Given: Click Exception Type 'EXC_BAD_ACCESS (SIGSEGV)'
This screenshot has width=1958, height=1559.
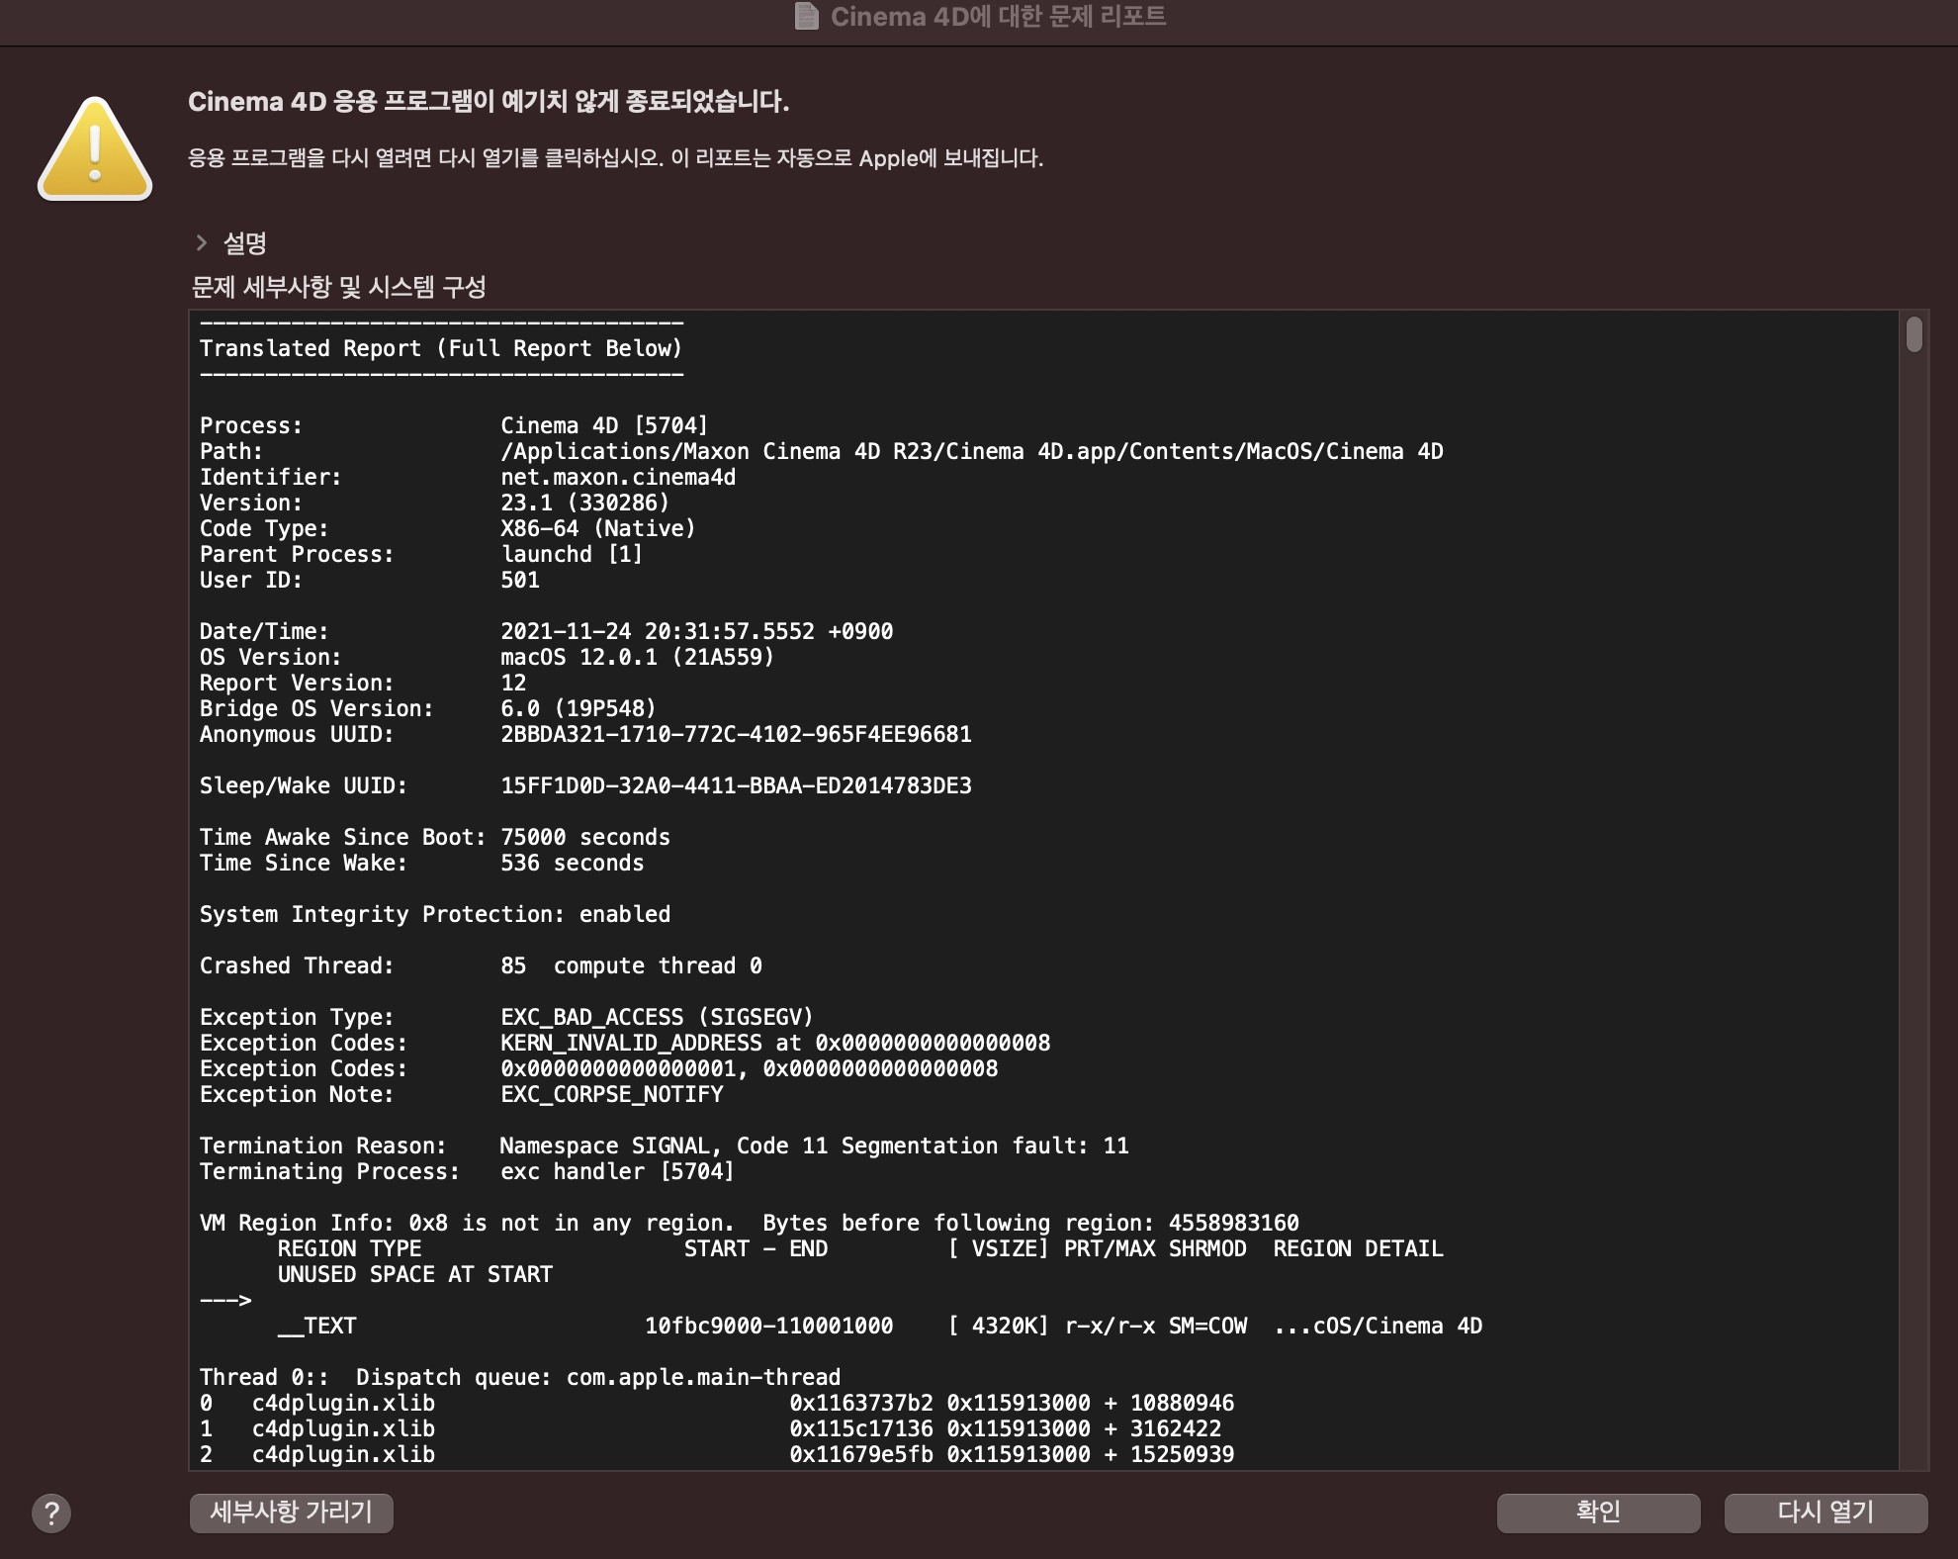Looking at the screenshot, I should 657,1017.
